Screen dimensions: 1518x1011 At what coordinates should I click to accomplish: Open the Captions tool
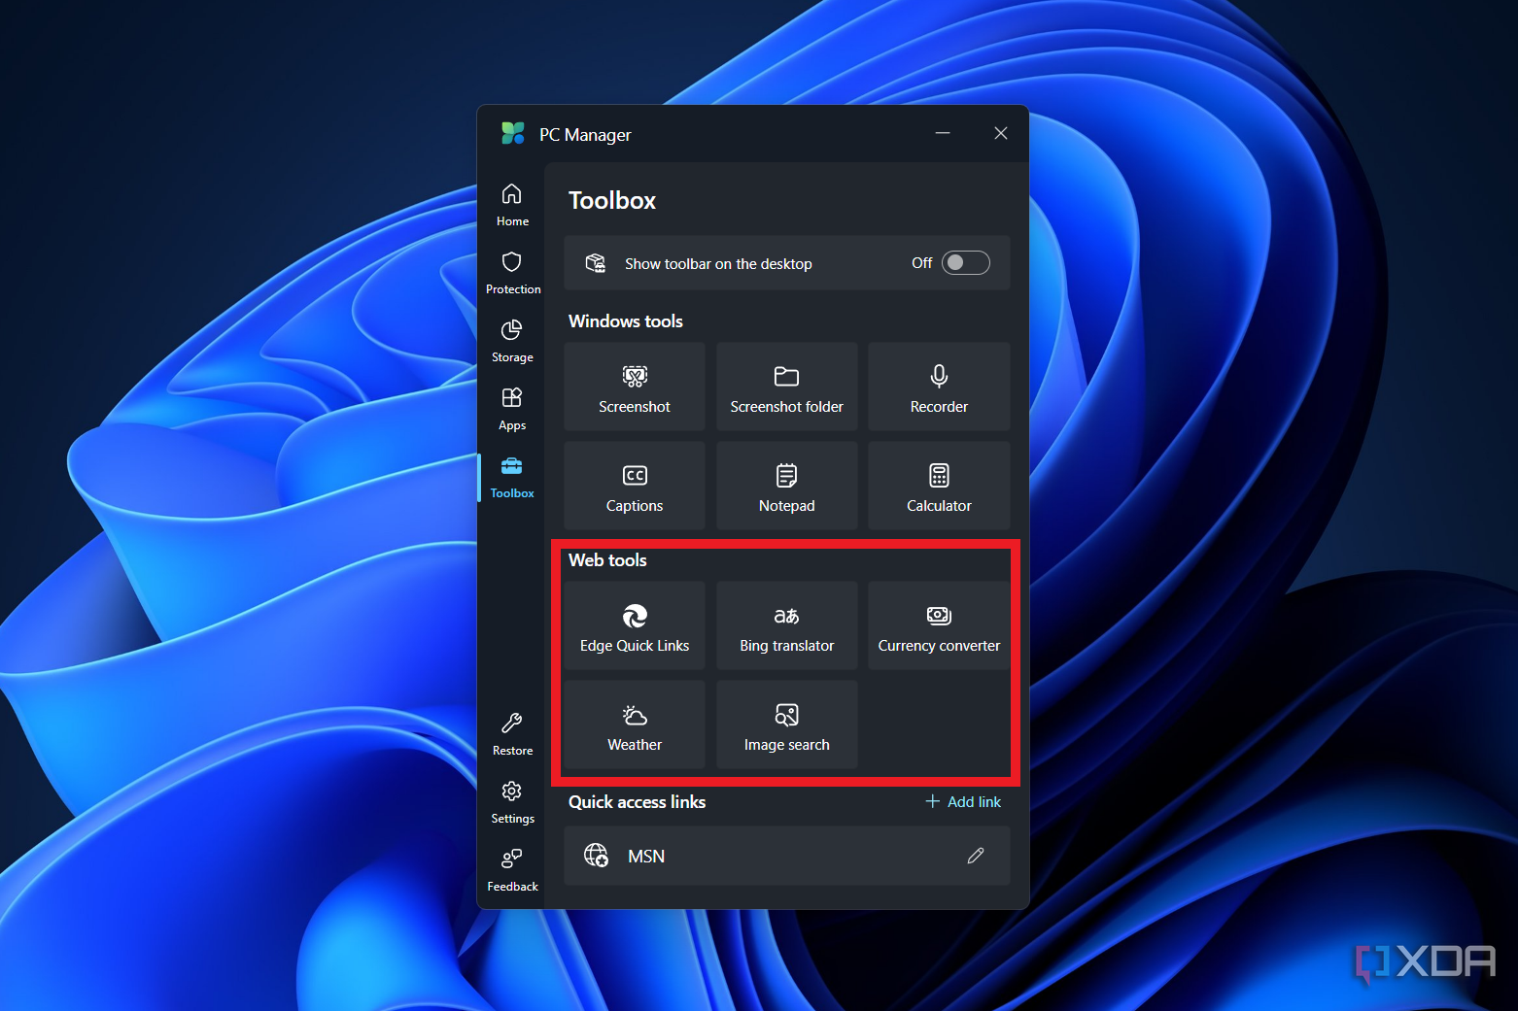(635, 486)
